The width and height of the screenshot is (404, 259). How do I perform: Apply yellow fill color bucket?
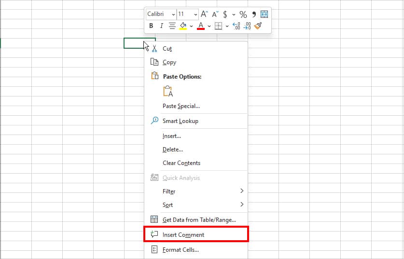183,26
